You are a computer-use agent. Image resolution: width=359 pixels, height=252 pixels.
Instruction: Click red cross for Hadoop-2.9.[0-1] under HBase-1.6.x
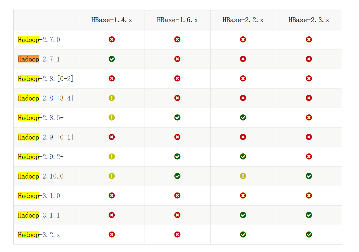coord(177,137)
